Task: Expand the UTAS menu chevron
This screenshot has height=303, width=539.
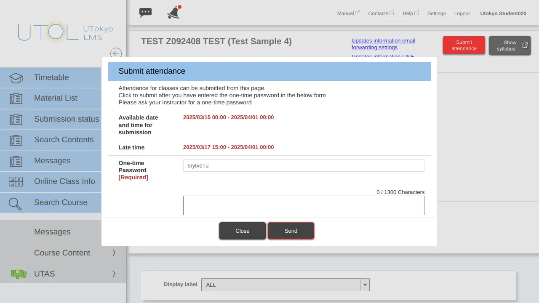Action: pos(114,274)
